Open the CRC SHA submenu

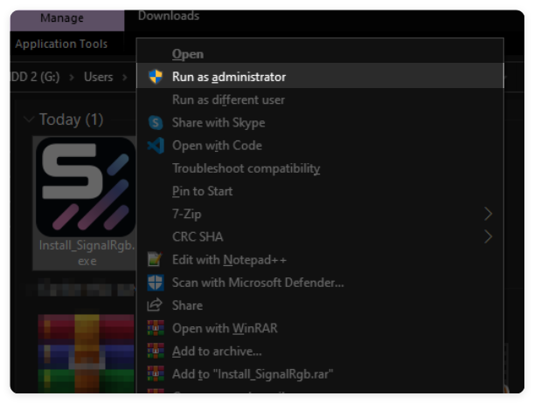pos(320,237)
